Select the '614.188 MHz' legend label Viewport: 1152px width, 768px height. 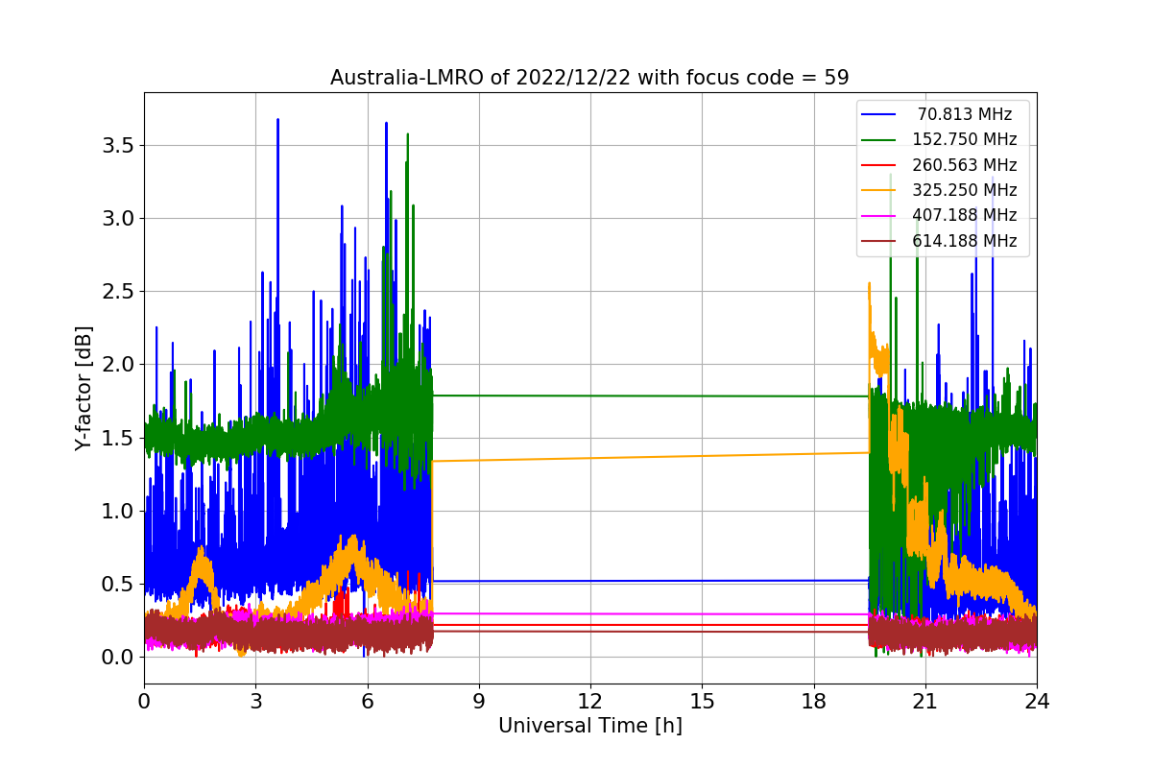click(965, 241)
